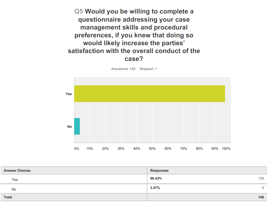
Task: Click the Skipped: 1 text
Action: (148, 69)
